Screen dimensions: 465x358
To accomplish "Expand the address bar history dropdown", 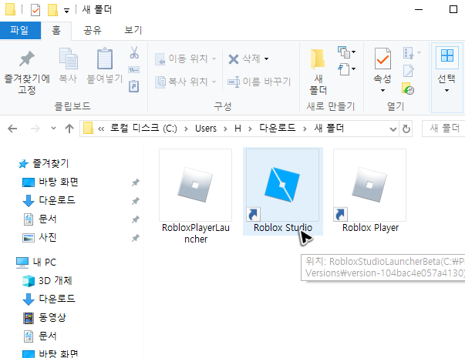I will (x=393, y=129).
